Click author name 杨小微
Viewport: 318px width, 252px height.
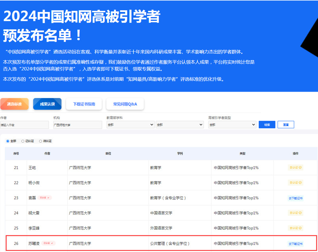[34, 183]
